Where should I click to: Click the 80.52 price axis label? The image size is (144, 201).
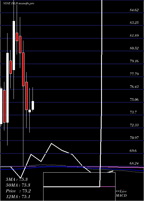[134, 48]
